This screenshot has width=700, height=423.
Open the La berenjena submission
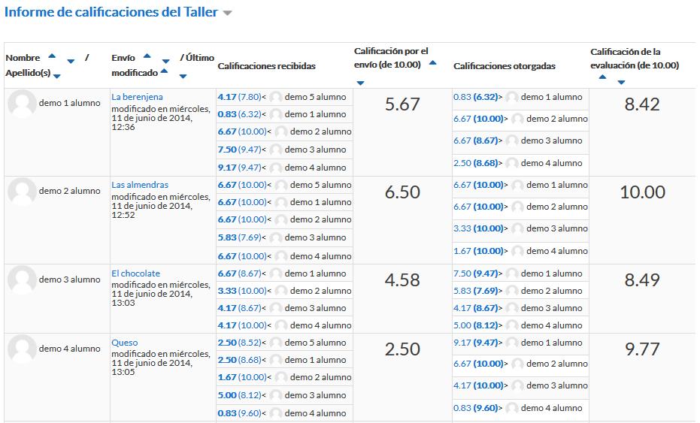click(x=137, y=97)
